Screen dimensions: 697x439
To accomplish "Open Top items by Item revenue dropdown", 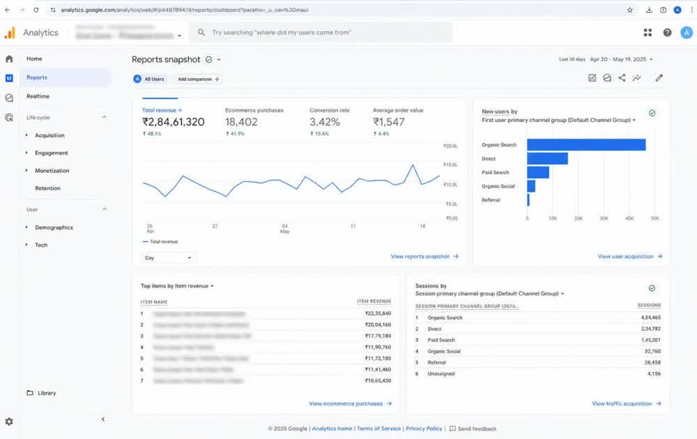I will tap(177, 286).
